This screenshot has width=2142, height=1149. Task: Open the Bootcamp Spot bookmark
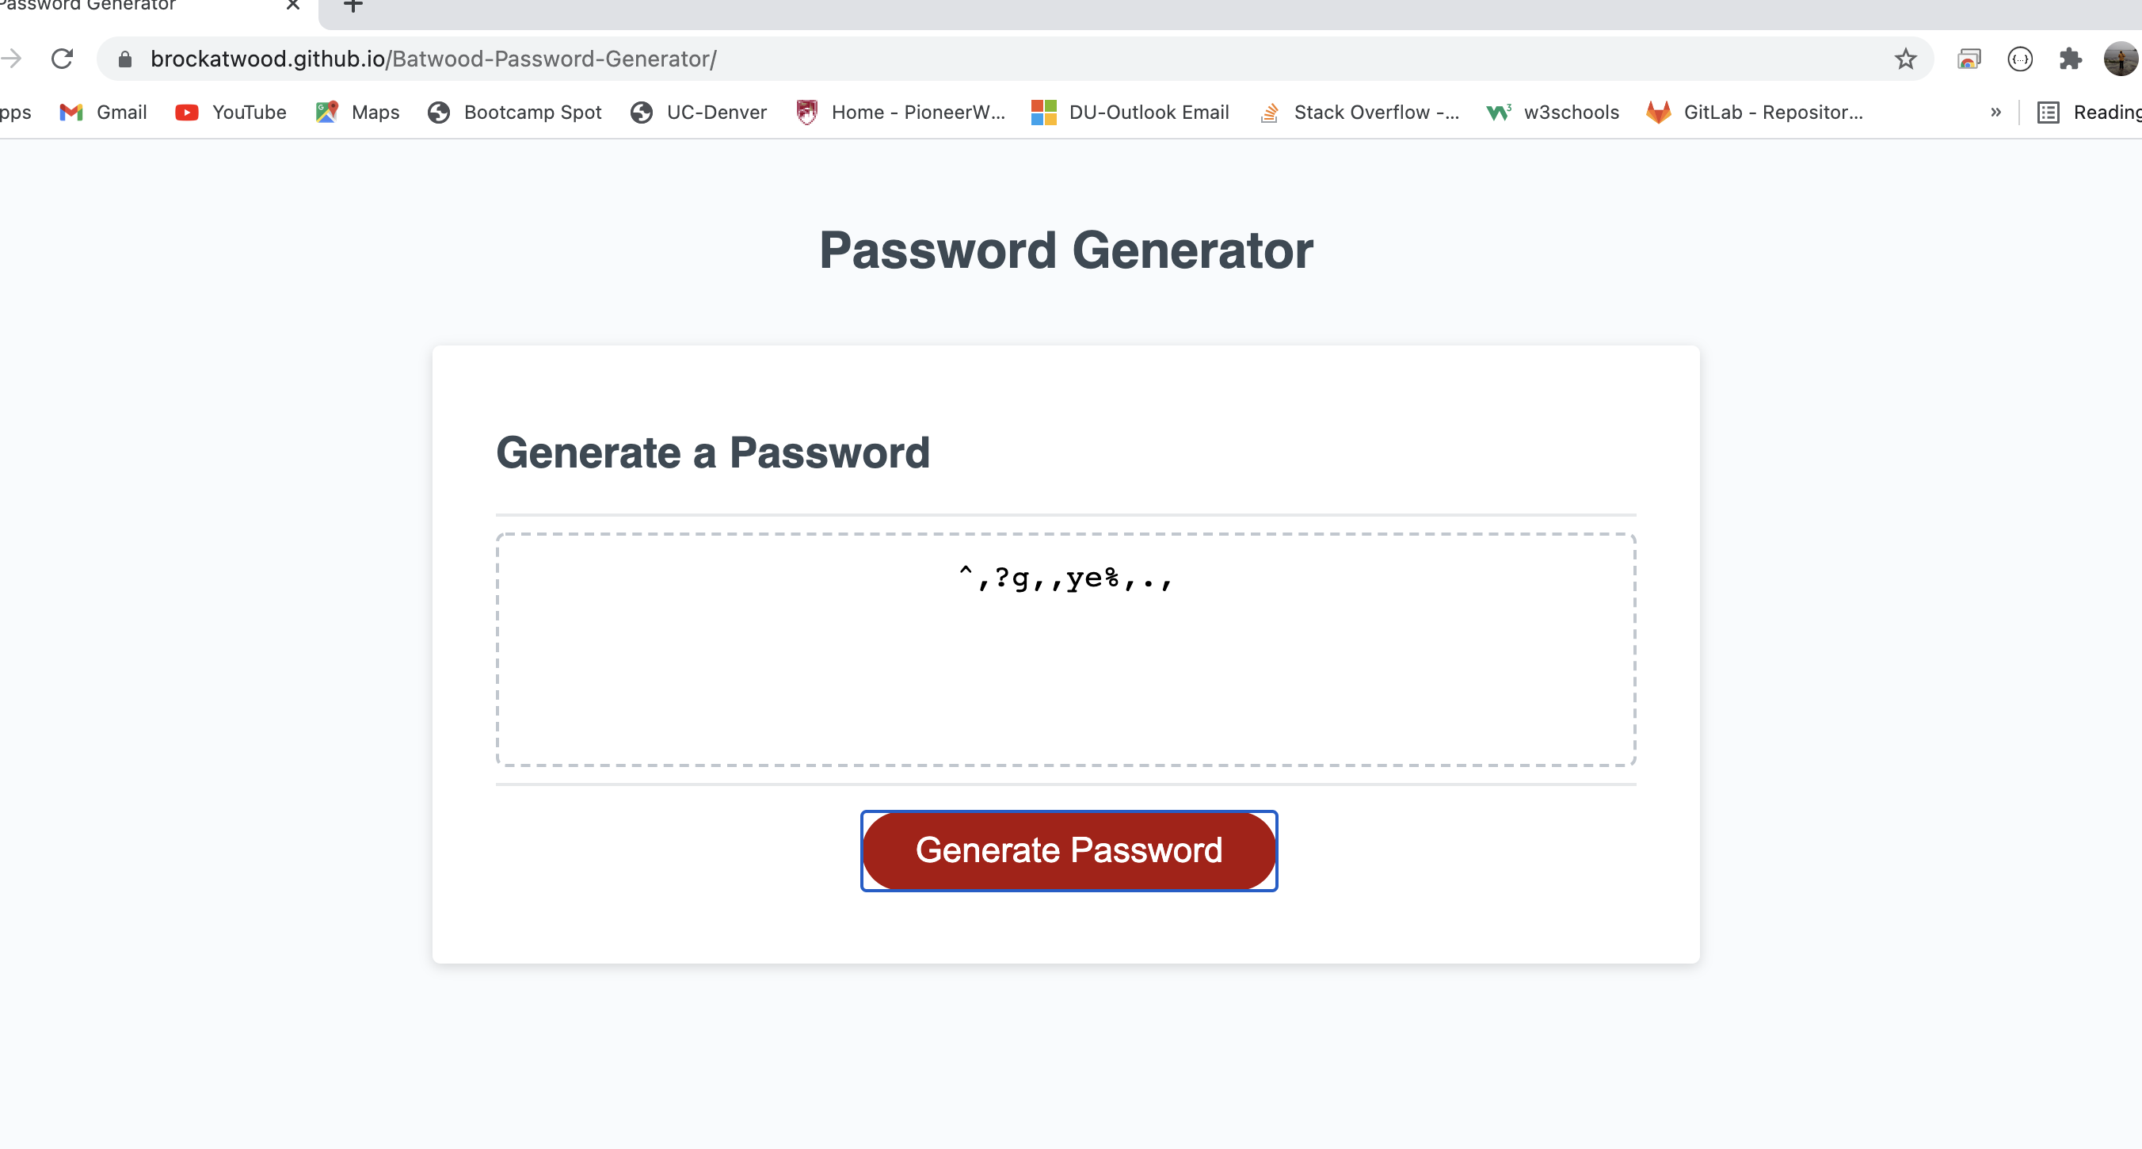514,113
